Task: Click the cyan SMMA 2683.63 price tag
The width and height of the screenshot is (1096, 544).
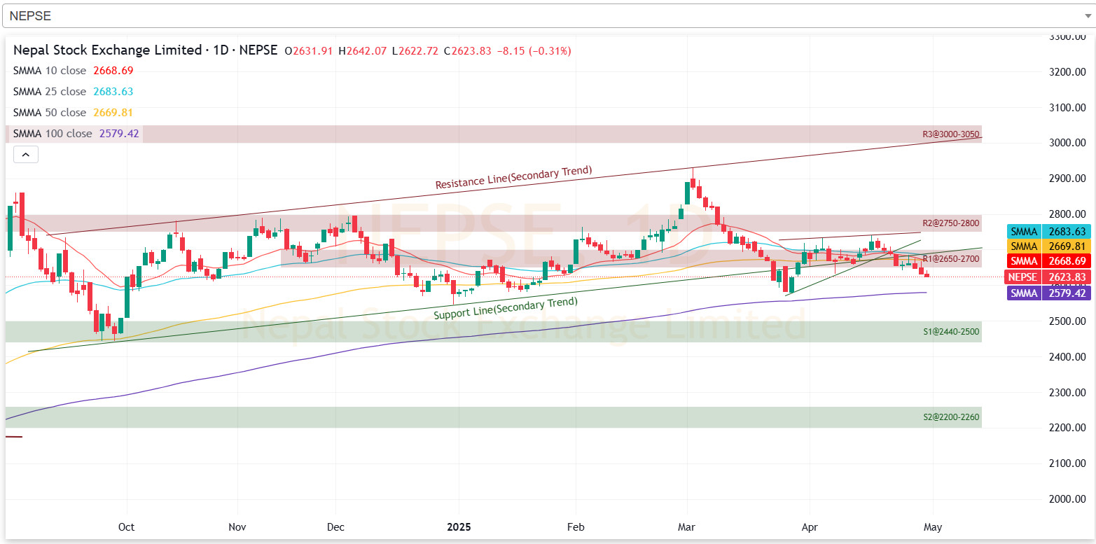Action: [1048, 231]
